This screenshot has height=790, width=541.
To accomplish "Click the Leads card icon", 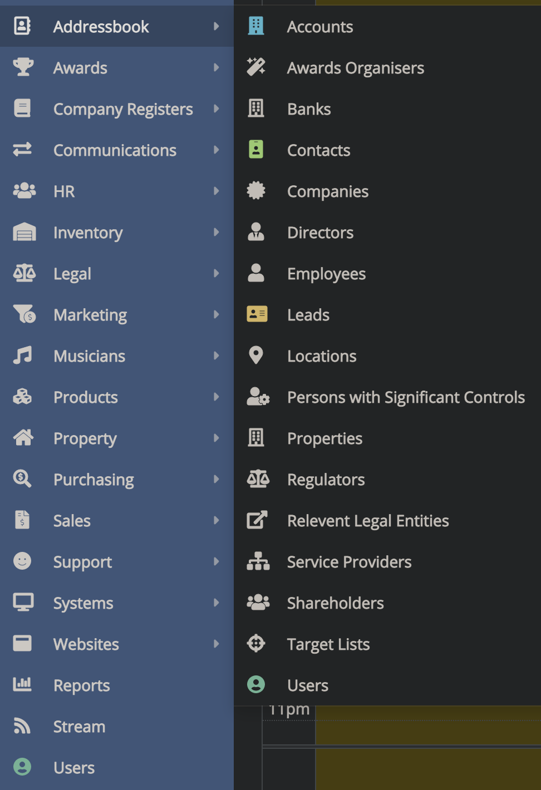I will tap(257, 314).
